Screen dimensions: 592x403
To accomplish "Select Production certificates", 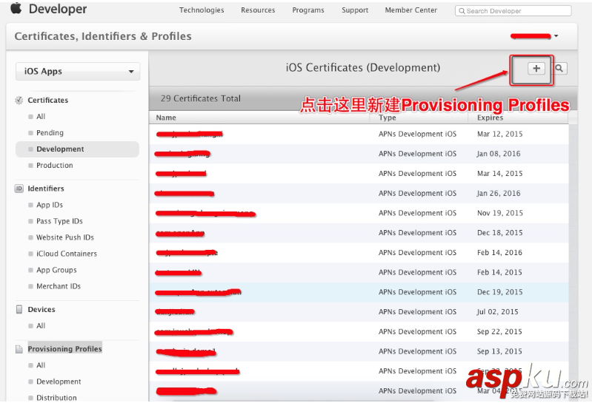I will 55,166.
